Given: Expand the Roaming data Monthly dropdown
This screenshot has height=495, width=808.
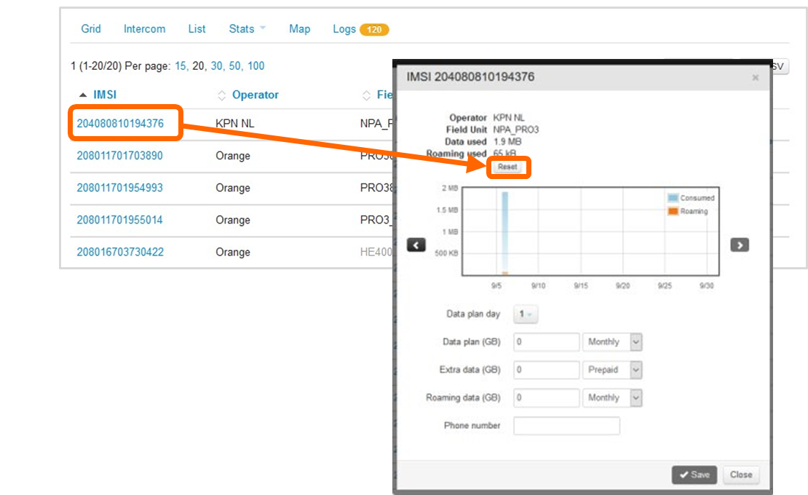Looking at the screenshot, I should (x=611, y=398).
